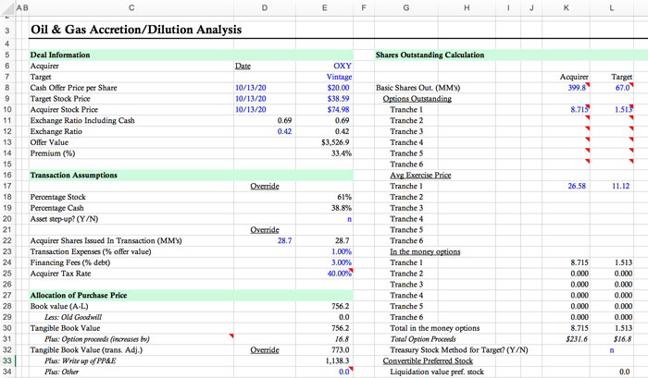Select the row 33 header

pyautogui.click(x=7, y=360)
